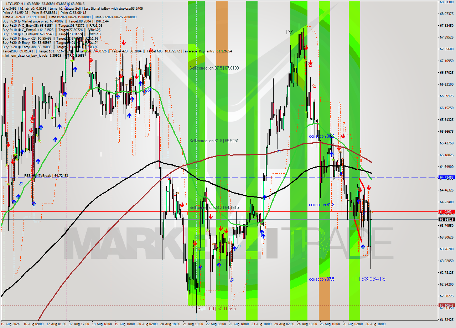Click the '26 Aug 18:00' time axis label
The height and width of the screenshot is (328, 456).
[376, 324]
